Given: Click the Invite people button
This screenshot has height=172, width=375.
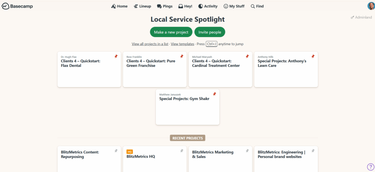Looking at the screenshot, I should (x=210, y=32).
